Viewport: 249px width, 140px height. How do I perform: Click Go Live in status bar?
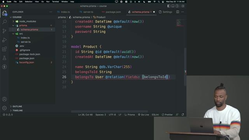[144, 115]
